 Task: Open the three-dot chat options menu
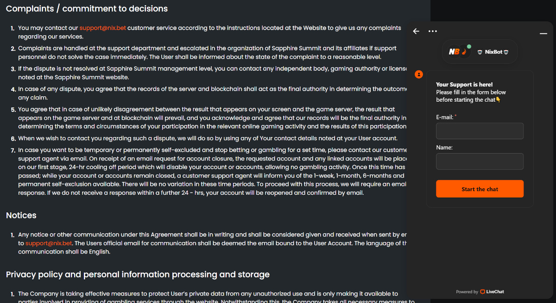point(433,31)
